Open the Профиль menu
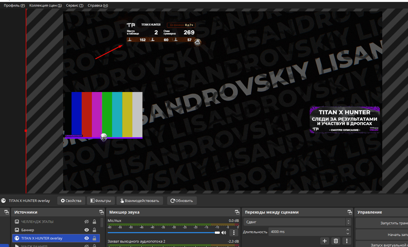408x247 pixels. click(x=14, y=5)
